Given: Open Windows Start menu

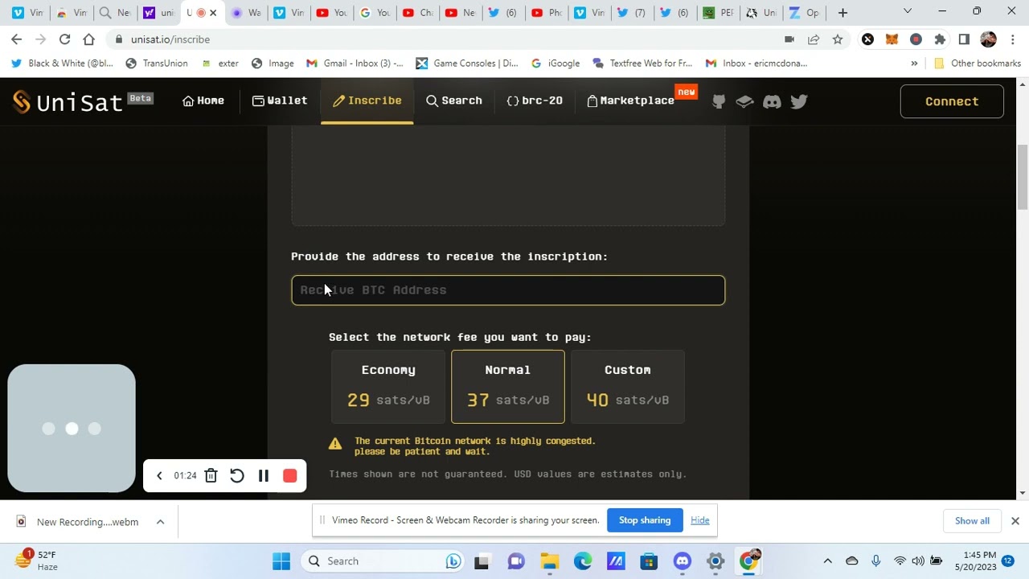Looking at the screenshot, I should tap(281, 561).
